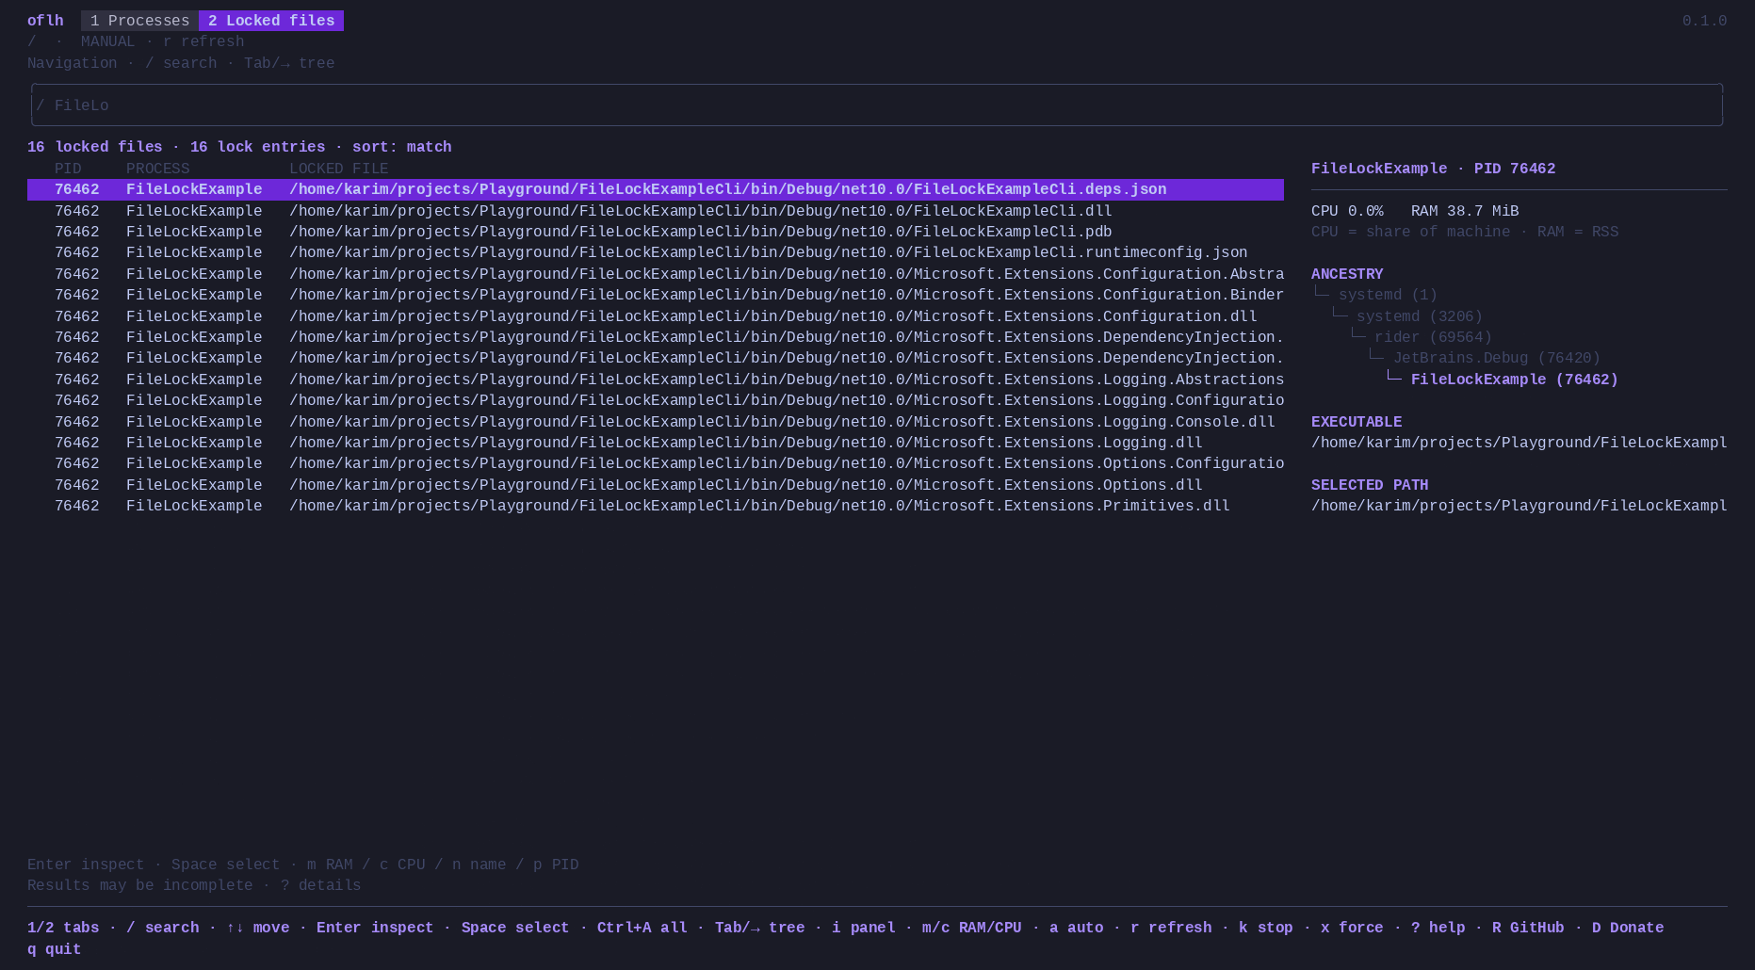This screenshot has width=1755, height=970.
Task: Click the 'r refresh' footer shortcut
Action: pos(1171,928)
